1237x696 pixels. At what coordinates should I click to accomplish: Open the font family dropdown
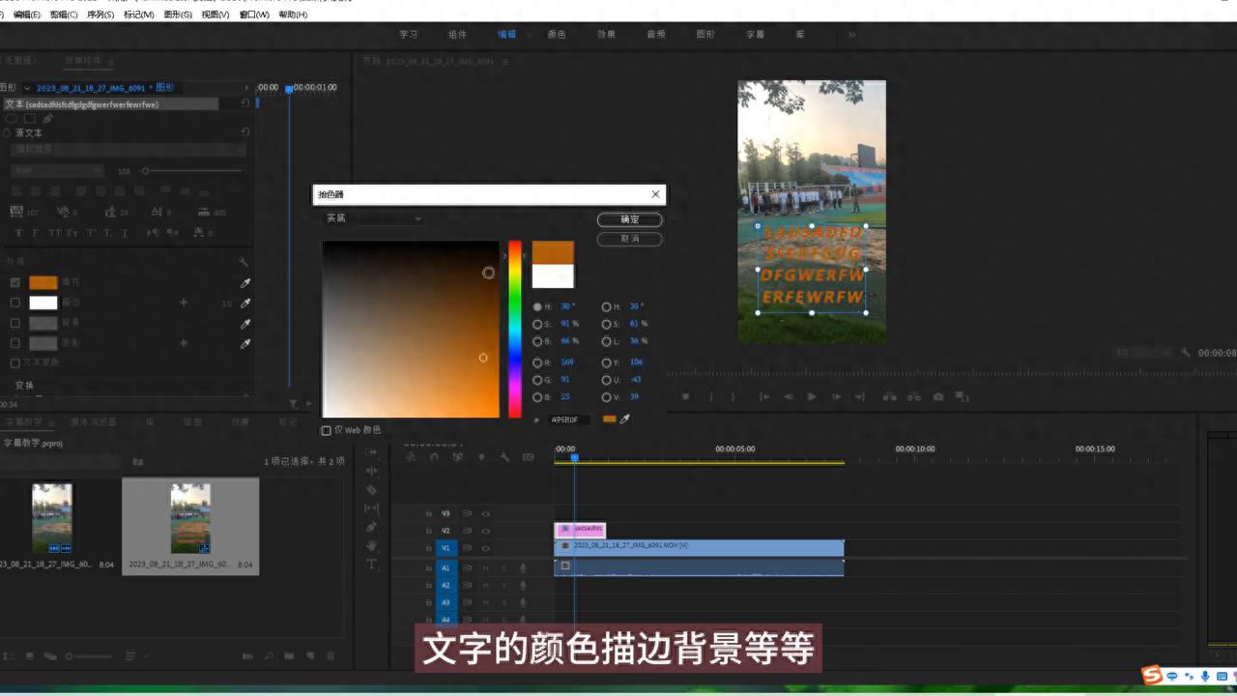(x=129, y=150)
